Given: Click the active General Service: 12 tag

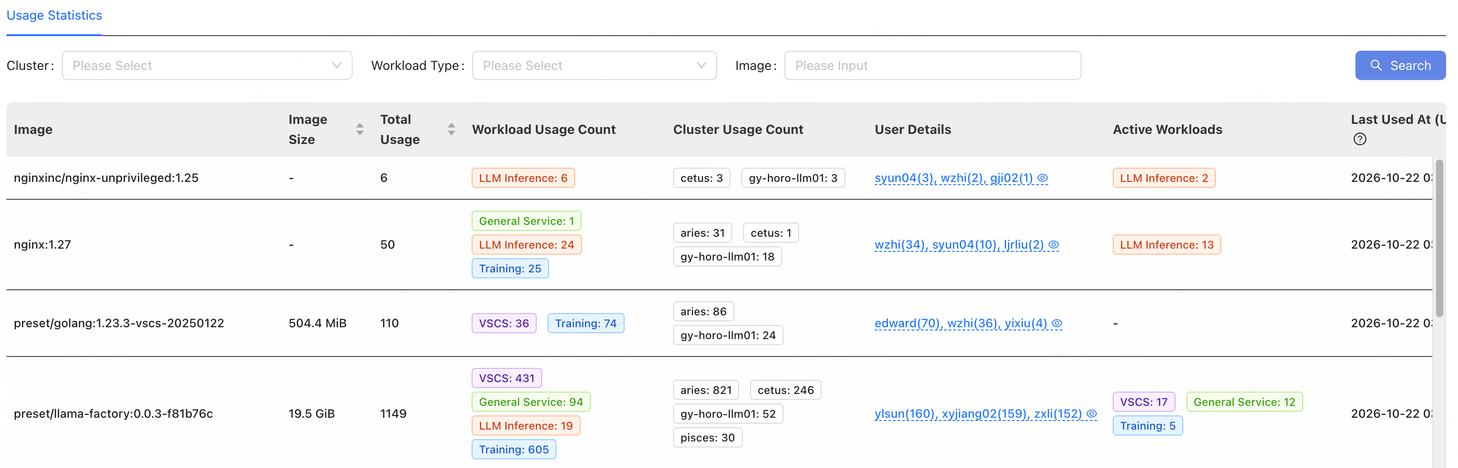Looking at the screenshot, I should 1245,402.
